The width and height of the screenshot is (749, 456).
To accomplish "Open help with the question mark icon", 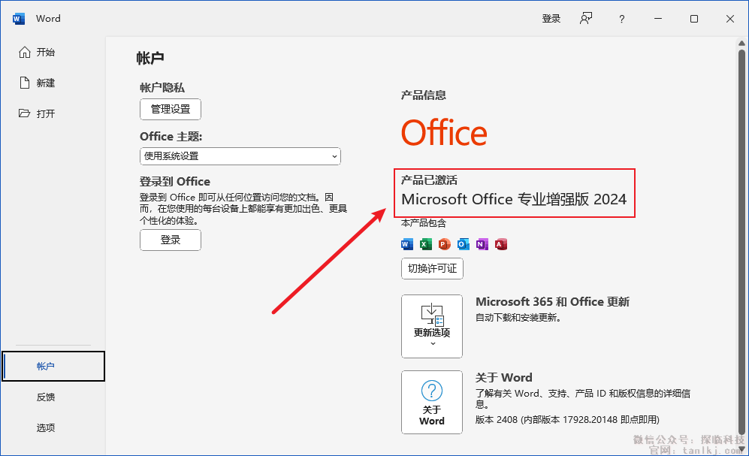I will pyautogui.click(x=621, y=19).
